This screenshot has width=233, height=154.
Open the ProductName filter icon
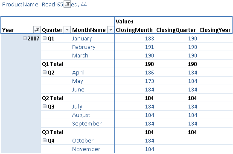click(67, 4)
